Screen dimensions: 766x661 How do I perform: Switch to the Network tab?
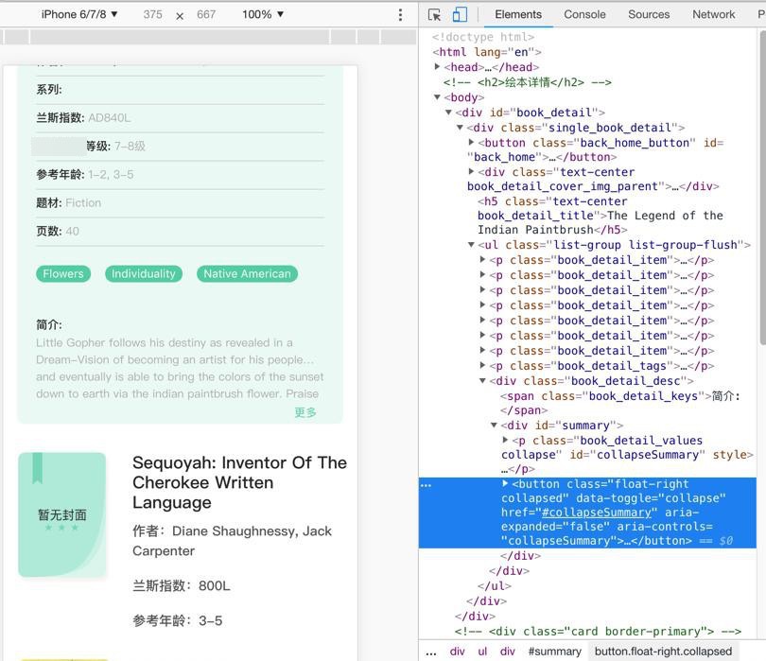coord(713,14)
